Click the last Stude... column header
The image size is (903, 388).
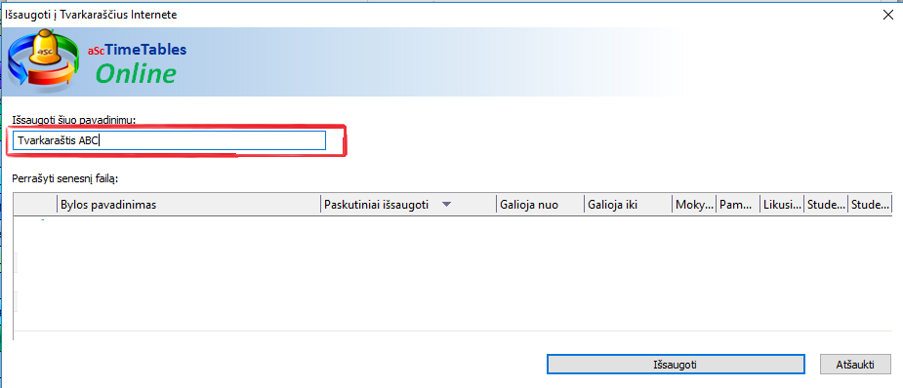click(870, 205)
